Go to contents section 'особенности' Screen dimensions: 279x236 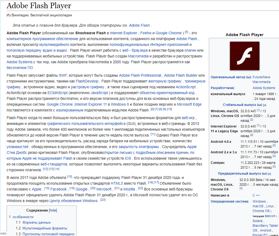tap(23, 217)
